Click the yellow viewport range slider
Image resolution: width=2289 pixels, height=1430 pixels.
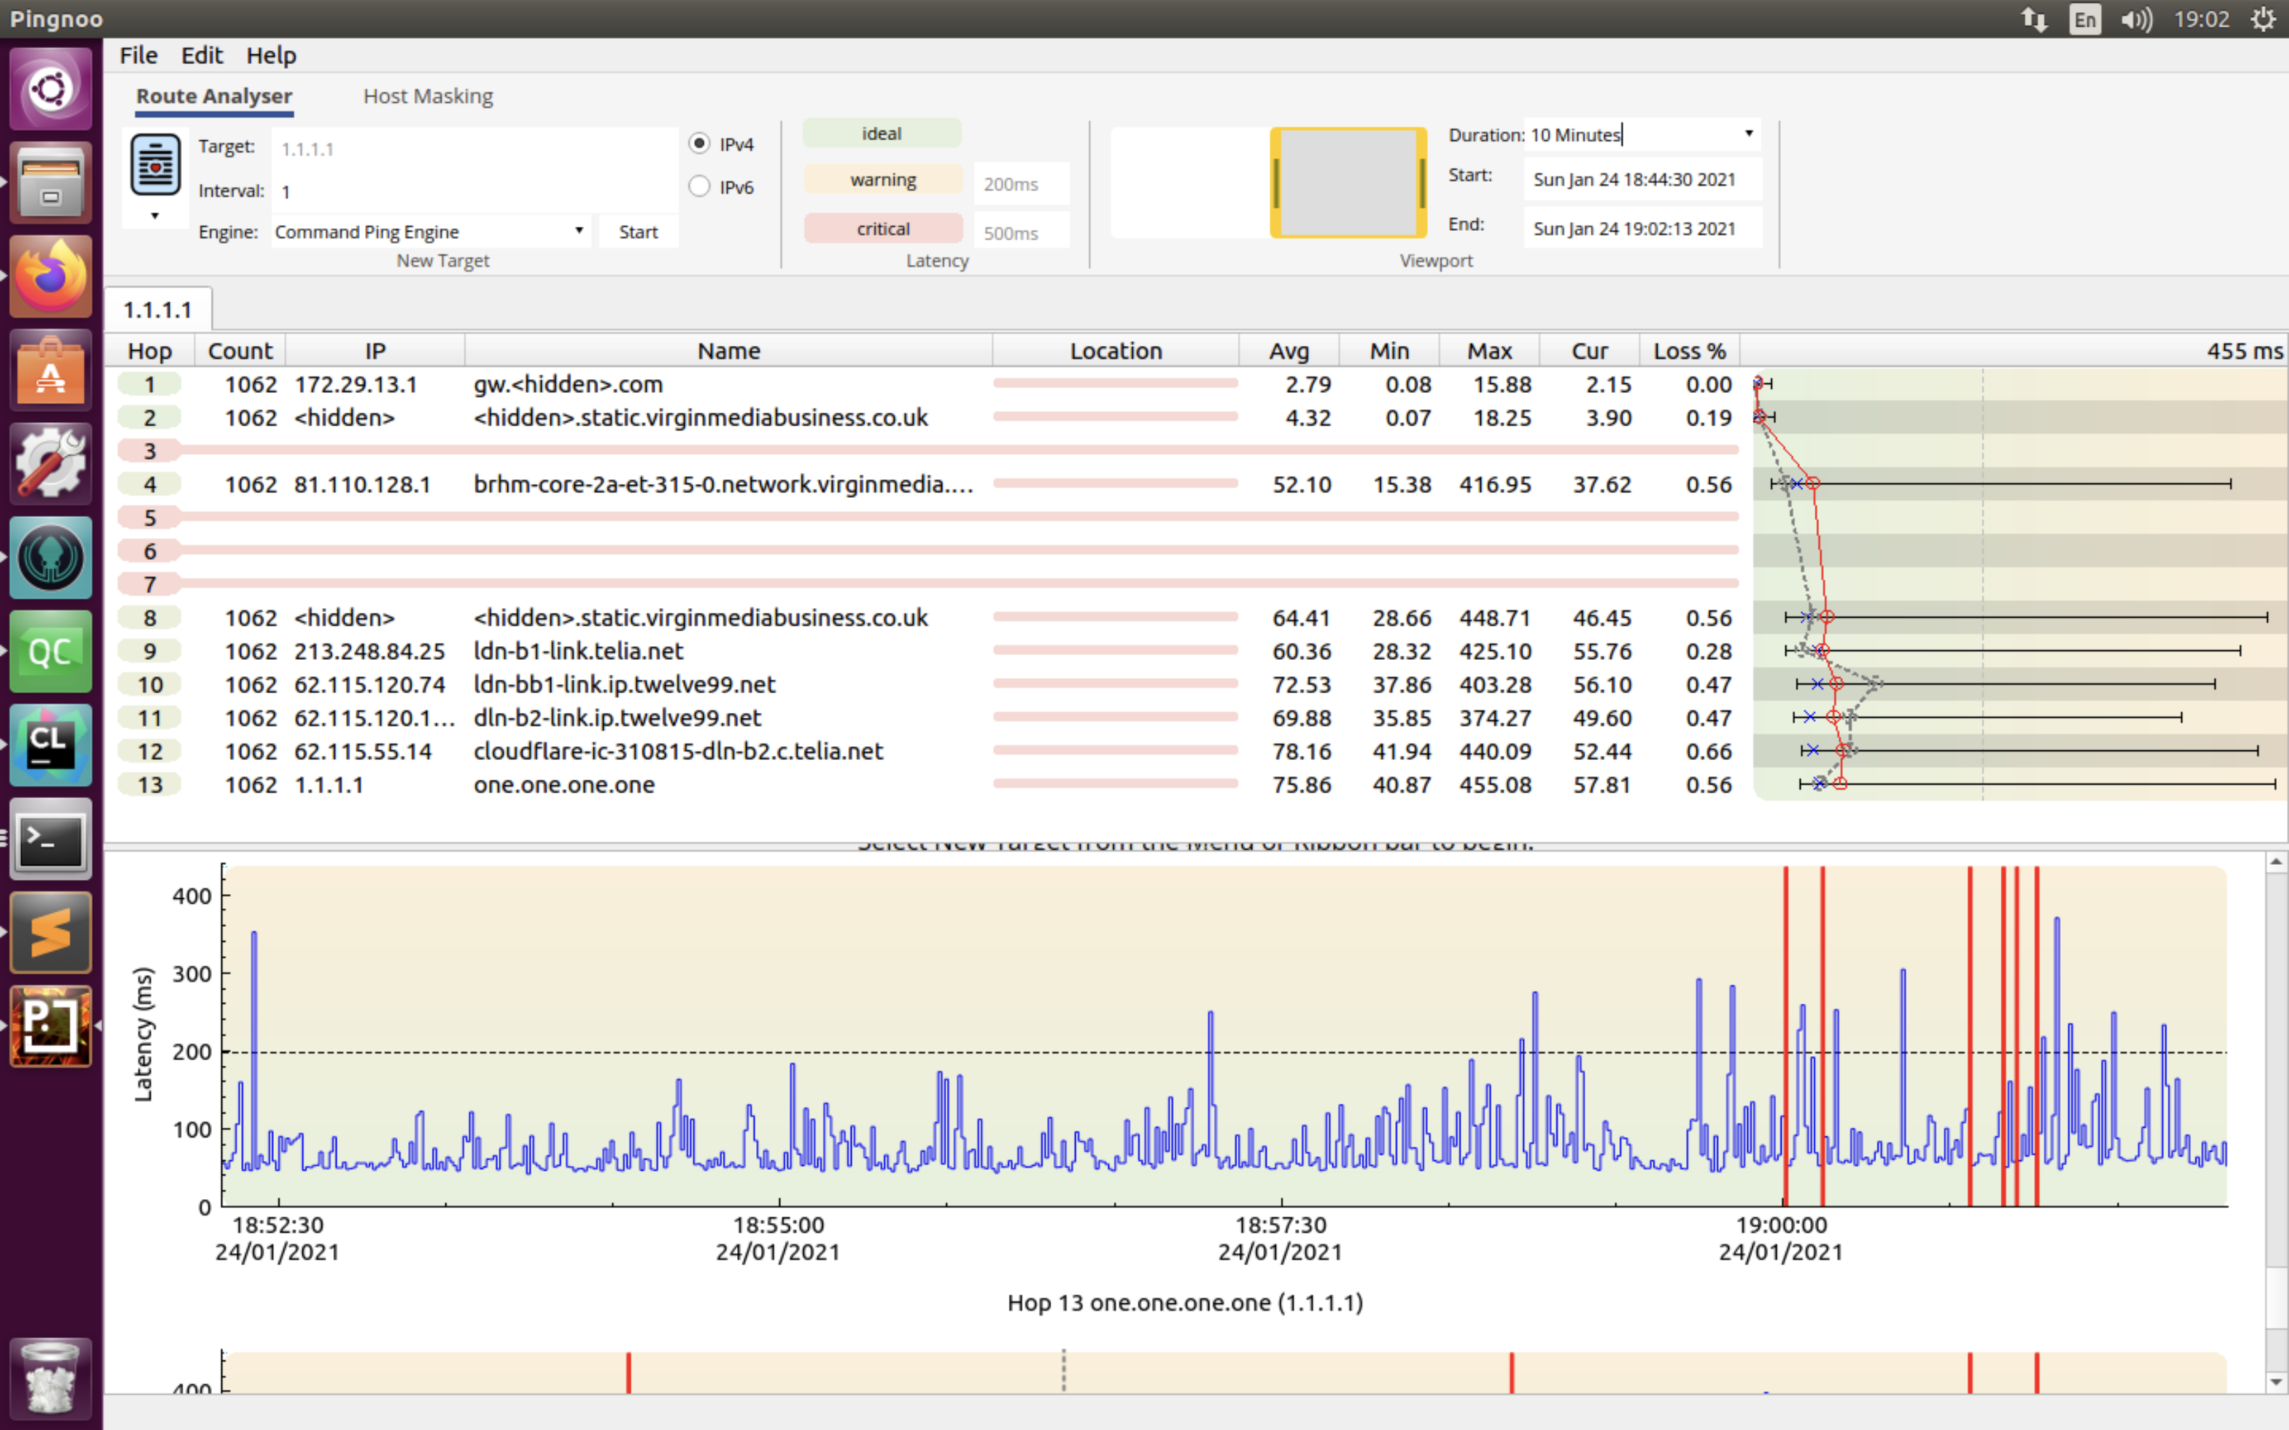pyautogui.click(x=1348, y=182)
